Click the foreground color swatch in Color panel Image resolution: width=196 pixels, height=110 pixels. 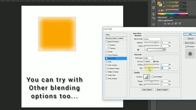click(159, 3)
